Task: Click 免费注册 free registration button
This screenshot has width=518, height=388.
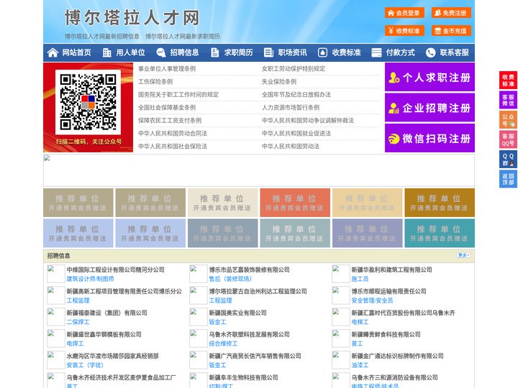Action: [x=451, y=13]
